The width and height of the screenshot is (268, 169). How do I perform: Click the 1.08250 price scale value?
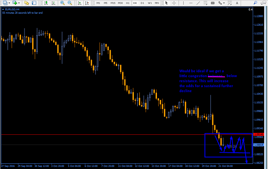tap(259, 163)
